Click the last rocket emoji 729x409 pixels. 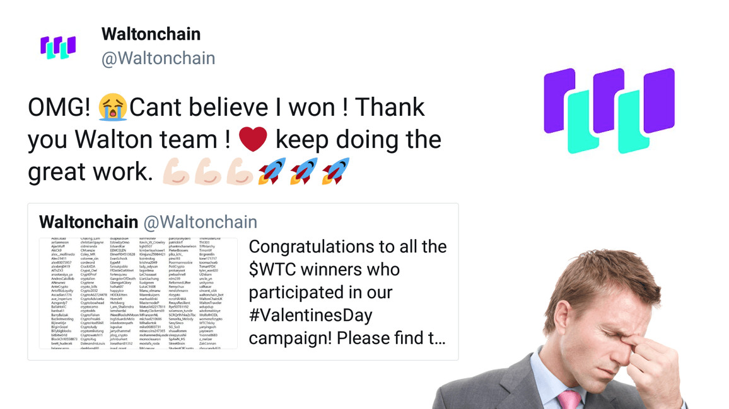tap(335, 171)
